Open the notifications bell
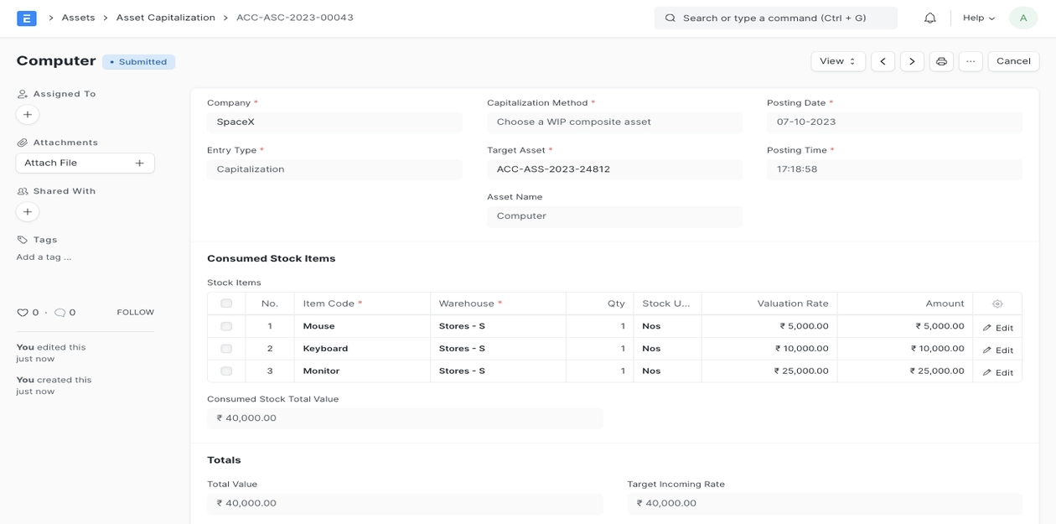 [x=929, y=18]
